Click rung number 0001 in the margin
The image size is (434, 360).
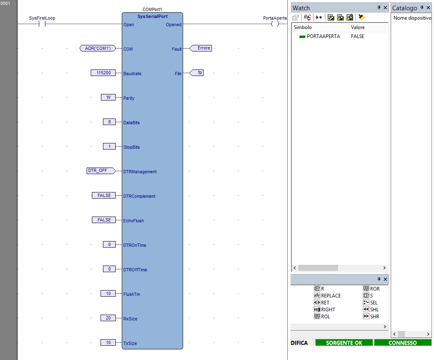tap(5, 3)
